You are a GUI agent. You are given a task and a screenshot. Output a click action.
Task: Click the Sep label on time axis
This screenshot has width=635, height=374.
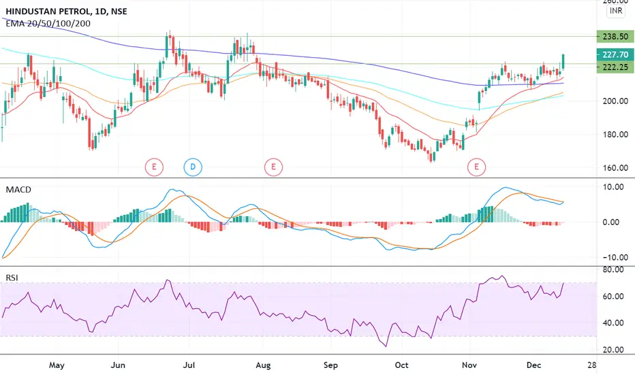tap(331, 365)
